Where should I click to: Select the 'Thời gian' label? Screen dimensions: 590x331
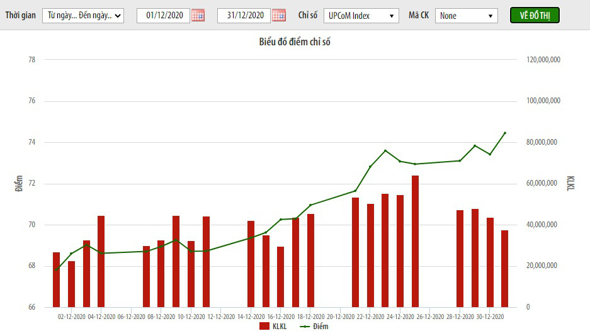[21, 16]
